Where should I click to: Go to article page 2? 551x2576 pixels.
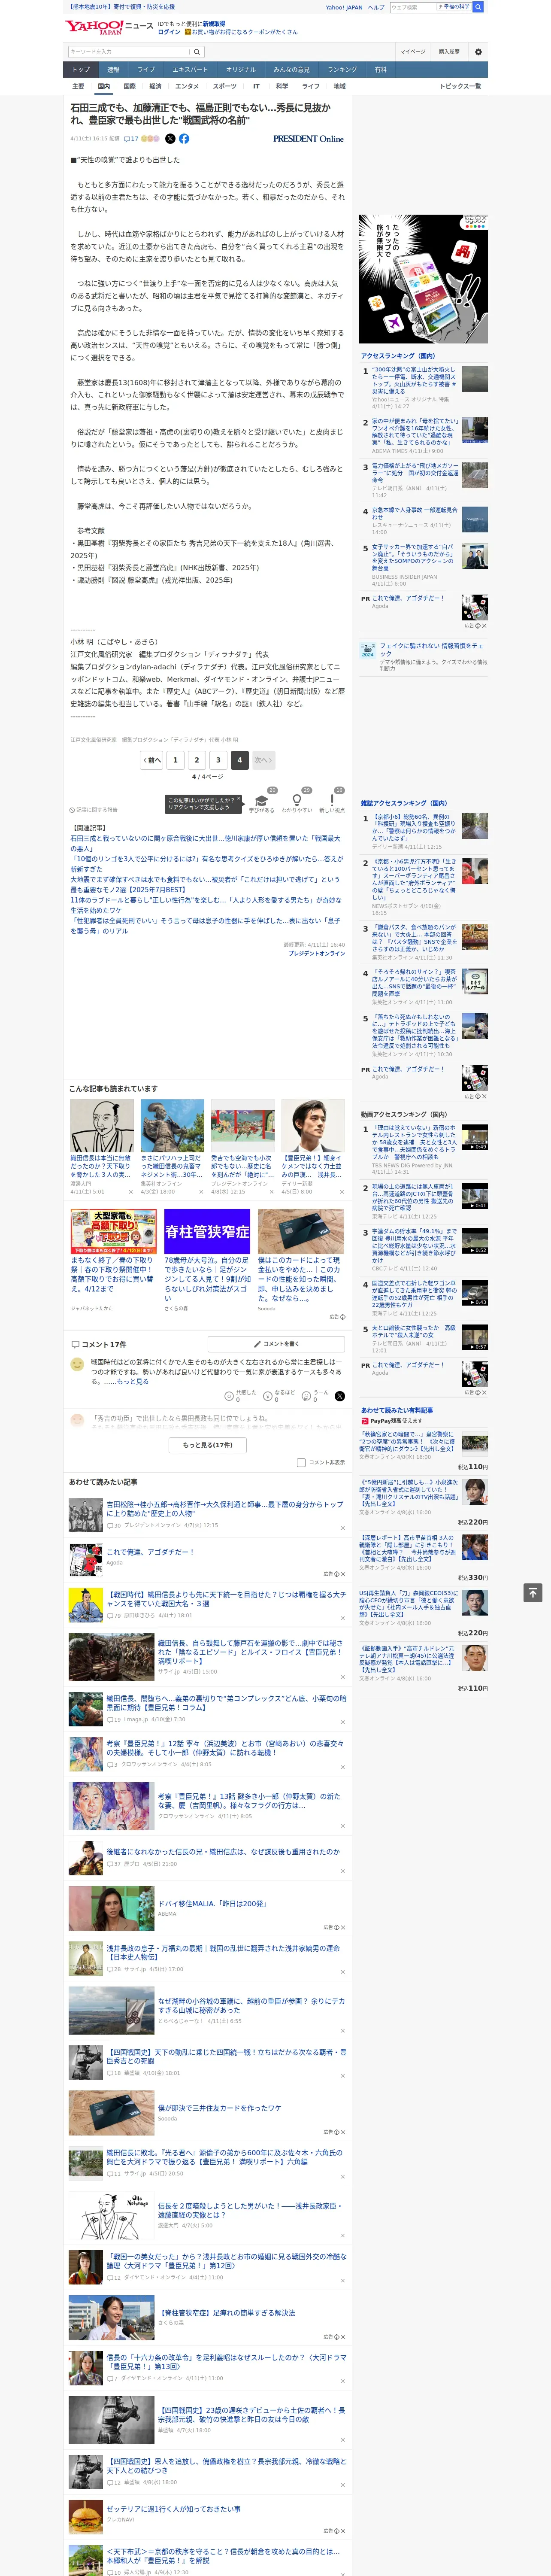197,760
